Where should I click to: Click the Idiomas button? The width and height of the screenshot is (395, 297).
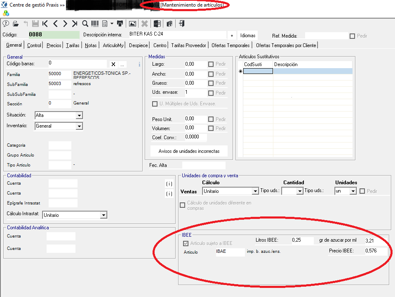(x=248, y=36)
